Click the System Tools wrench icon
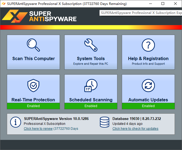182x150 pixels. 91,45
